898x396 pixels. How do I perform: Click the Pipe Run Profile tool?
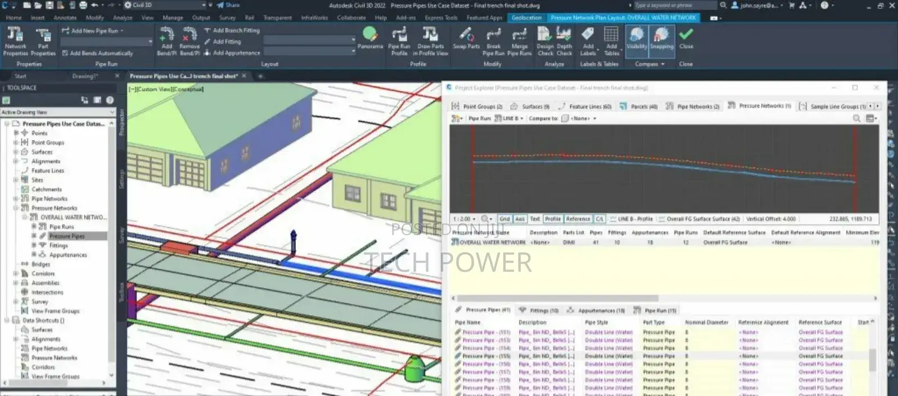[399, 41]
